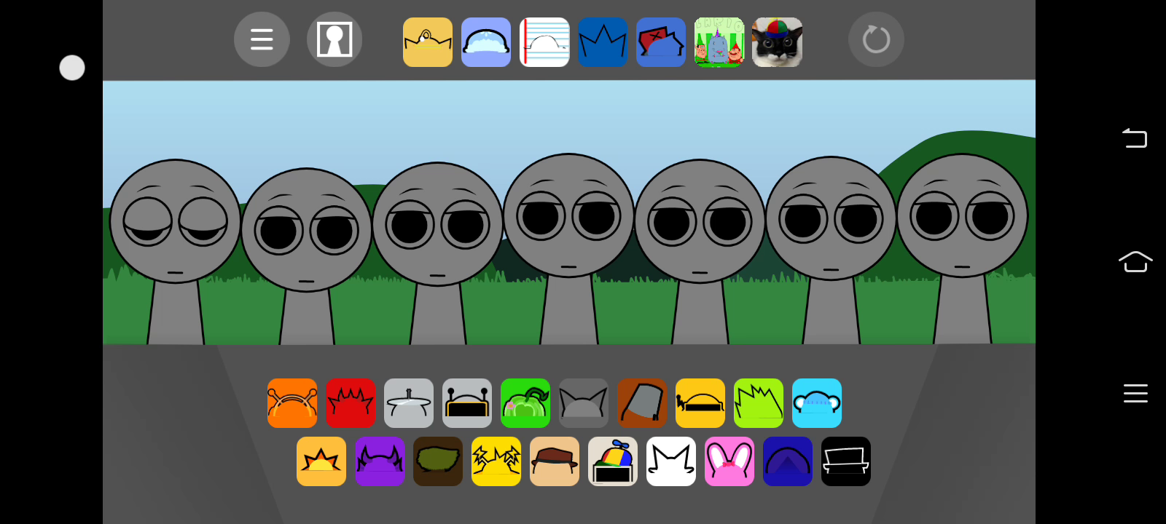This screenshot has width=1166, height=524.
Task: Choose the cat with propeller hat thumbnail
Action: click(x=777, y=42)
